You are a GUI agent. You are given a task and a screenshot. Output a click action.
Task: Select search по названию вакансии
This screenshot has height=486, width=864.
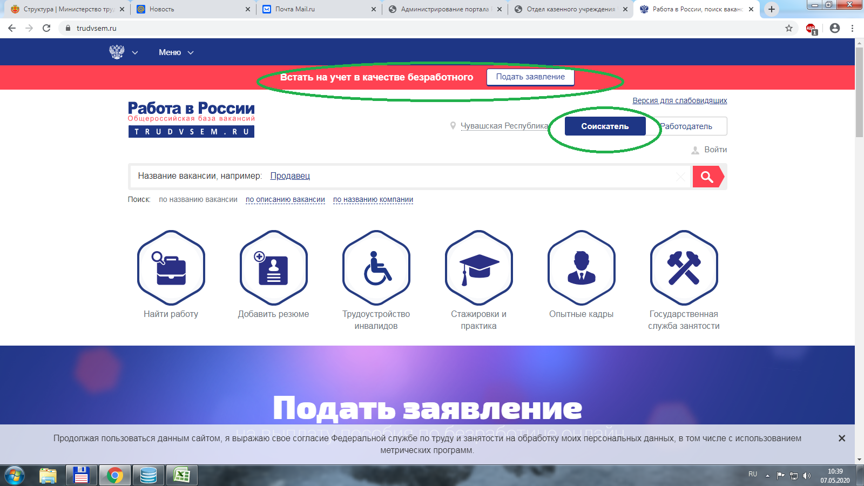click(198, 200)
